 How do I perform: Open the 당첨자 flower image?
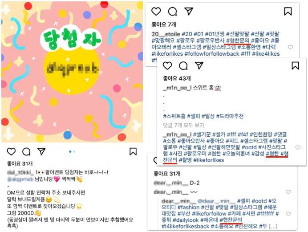tap(72, 72)
